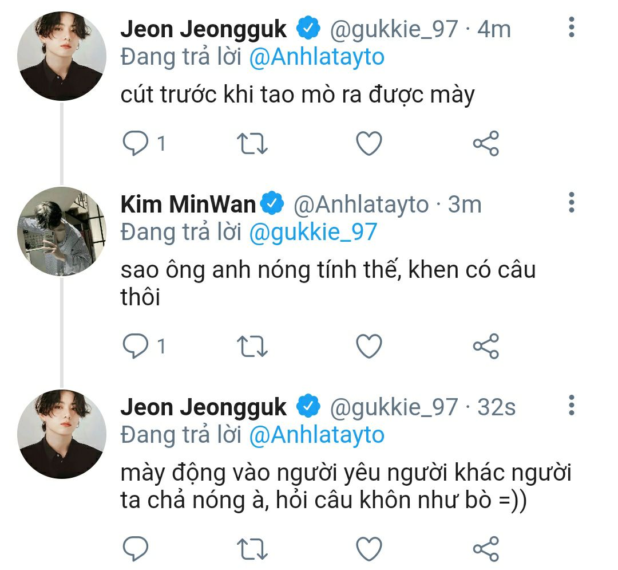The width and height of the screenshot is (618, 570).
Task: Like Kim MinWan's tweet
Action: tap(369, 346)
